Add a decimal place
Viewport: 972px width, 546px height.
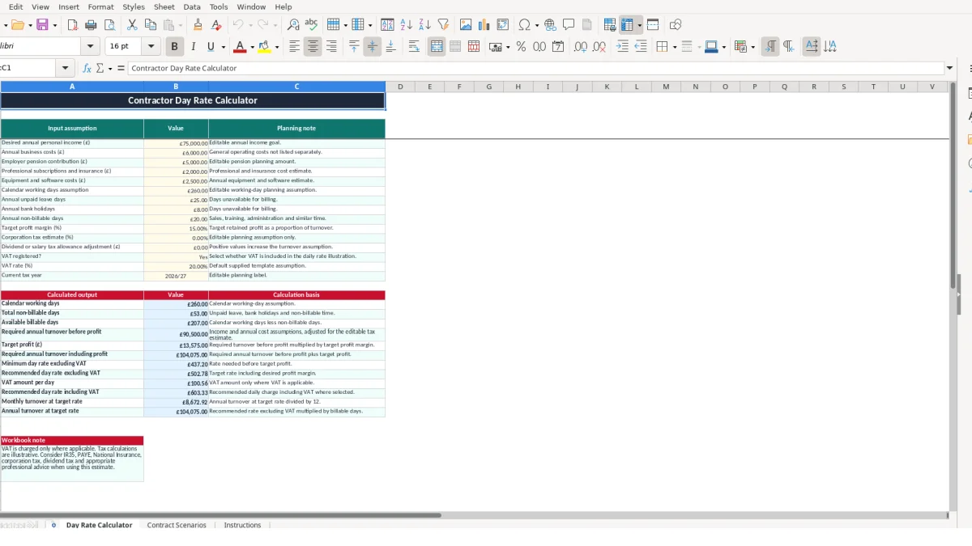(x=581, y=47)
